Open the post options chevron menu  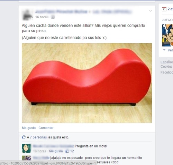[151, 11]
